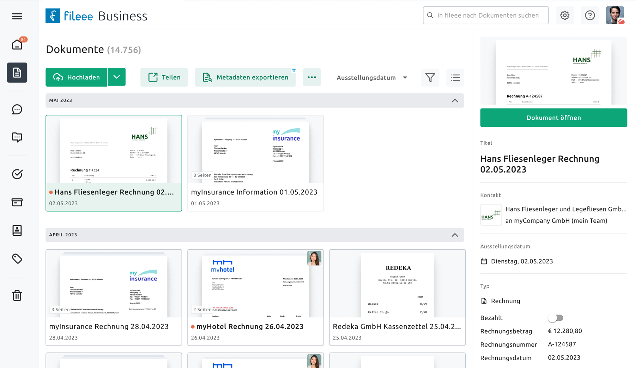Click the document preview in detail panel

pyautogui.click(x=554, y=71)
